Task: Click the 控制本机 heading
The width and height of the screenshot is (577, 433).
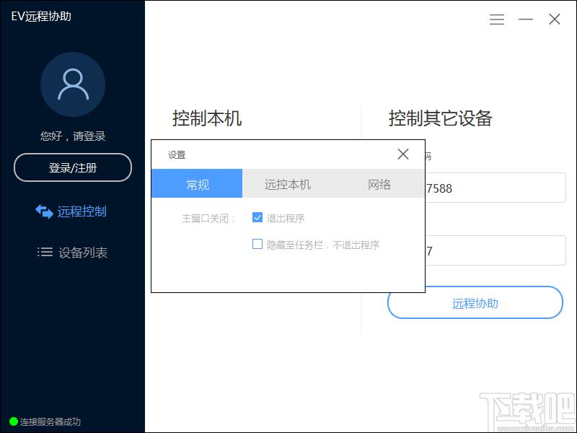Action: point(207,118)
